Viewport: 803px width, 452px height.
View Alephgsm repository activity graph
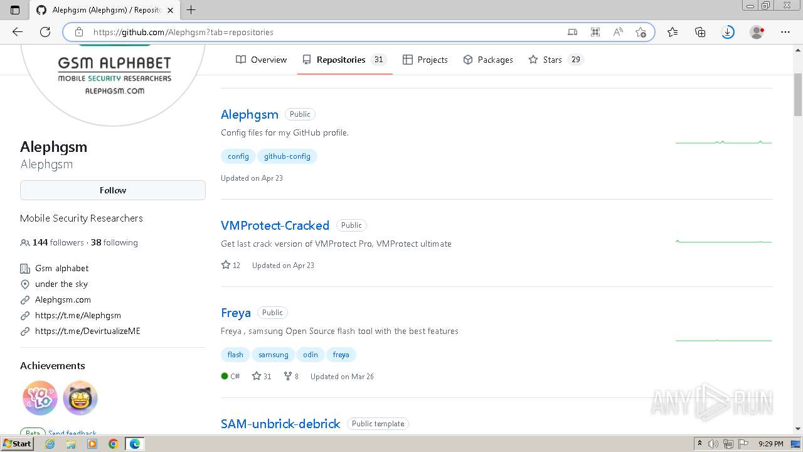tap(723, 143)
